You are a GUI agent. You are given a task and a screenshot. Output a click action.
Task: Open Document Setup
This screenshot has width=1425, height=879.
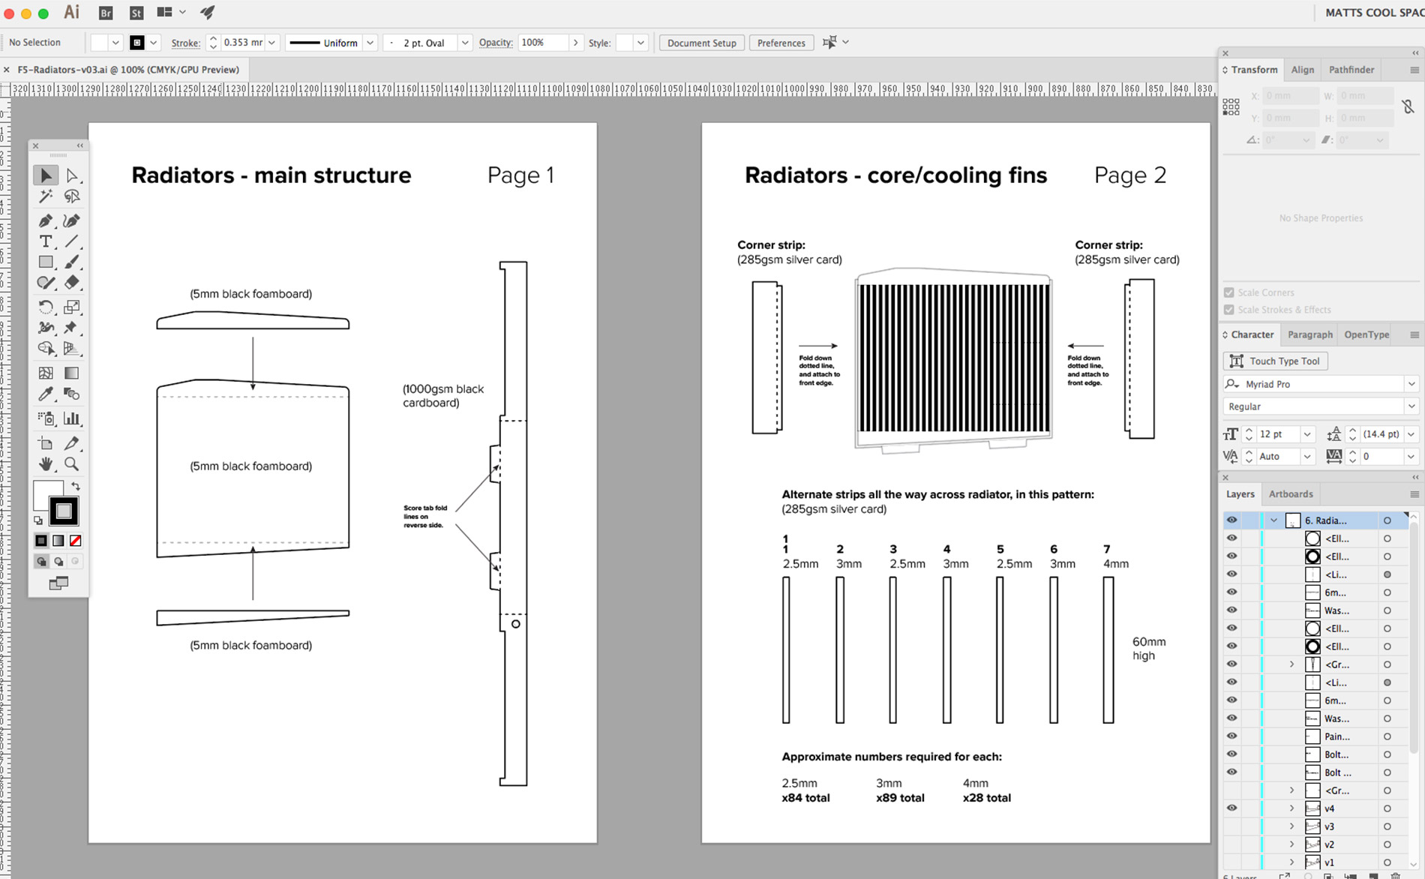pyautogui.click(x=700, y=43)
